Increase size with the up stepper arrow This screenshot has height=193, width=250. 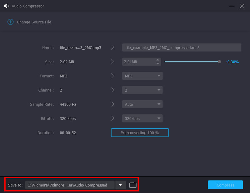click(x=158, y=60)
